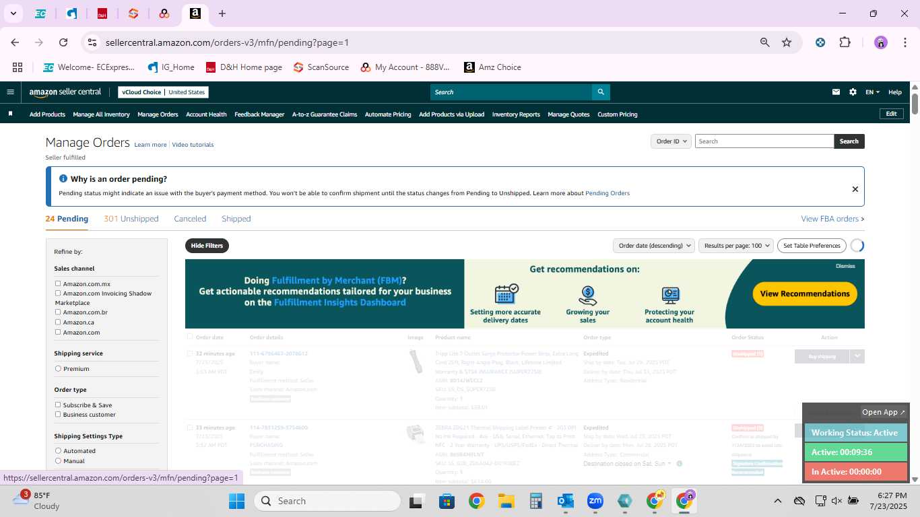The width and height of the screenshot is (920, 517).
Task: Check the Amazon.com.mx sales channel
Action: (58, 284)
